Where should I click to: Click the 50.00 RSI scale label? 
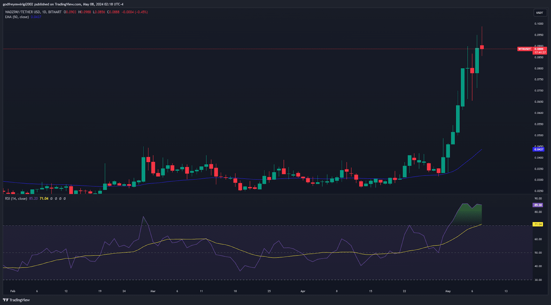click(538, 253)
